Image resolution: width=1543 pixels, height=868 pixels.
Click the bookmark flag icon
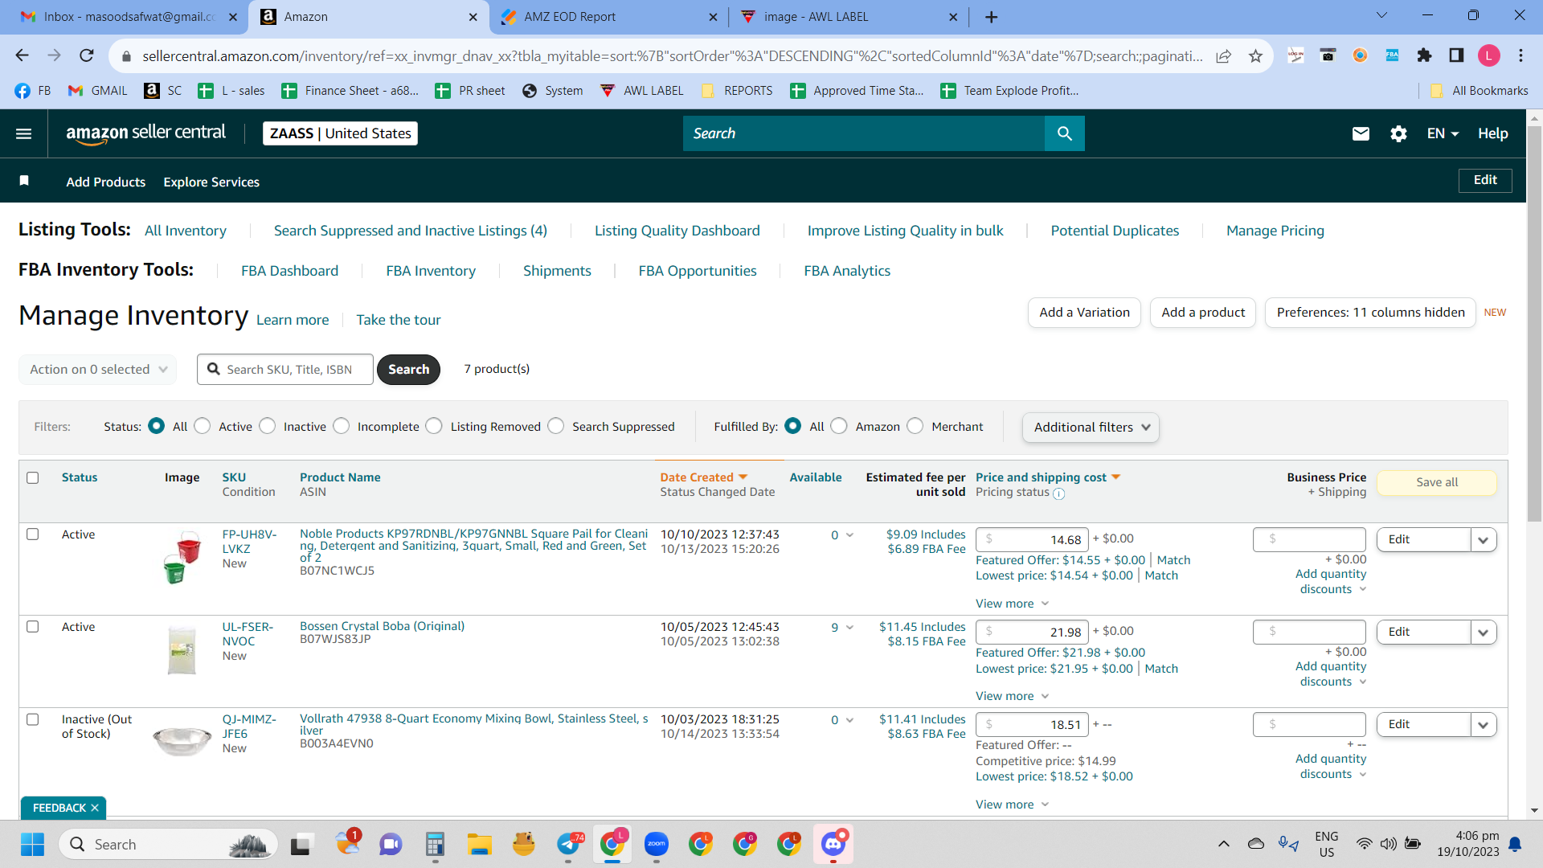coord(24,181)
